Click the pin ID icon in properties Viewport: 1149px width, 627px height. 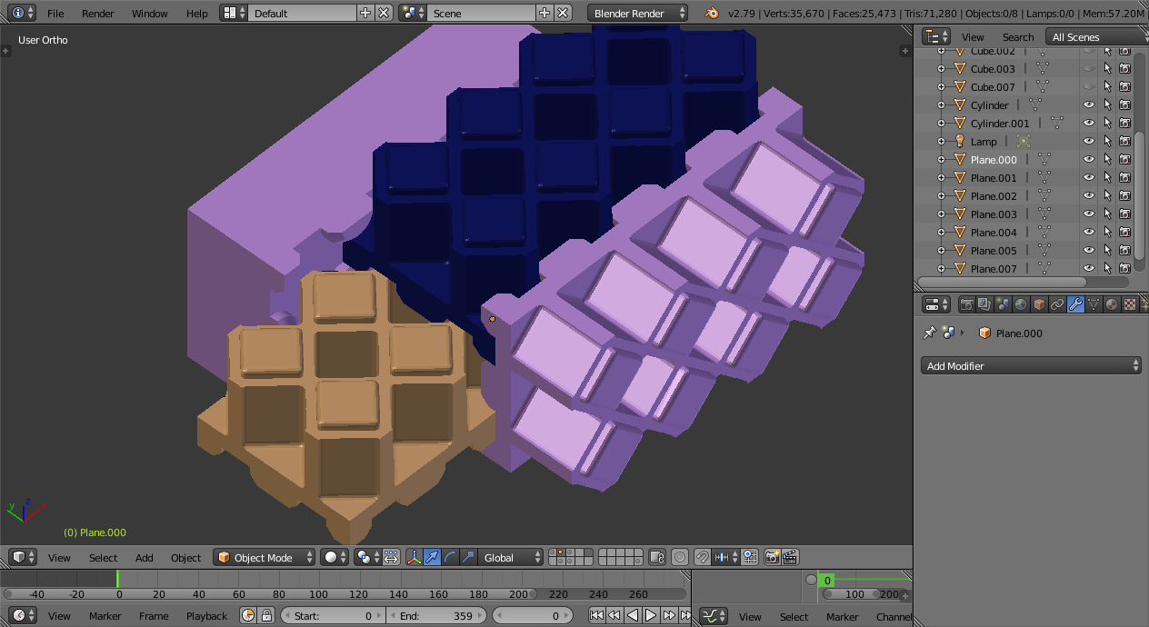[929, 333]
